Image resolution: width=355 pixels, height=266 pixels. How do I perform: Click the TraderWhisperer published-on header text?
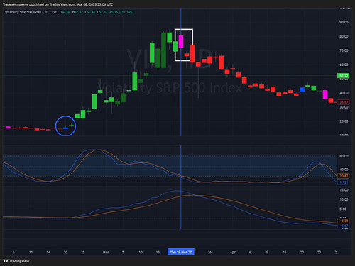point(58,4)
